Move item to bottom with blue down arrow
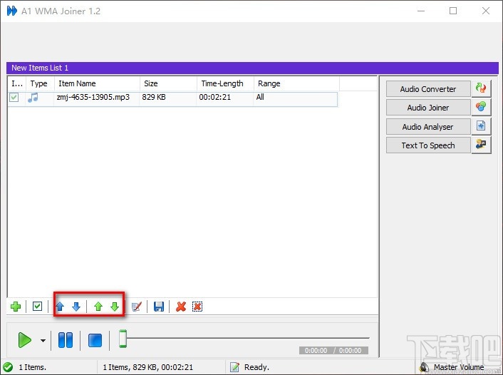503x375 pixels. (76, 307)
